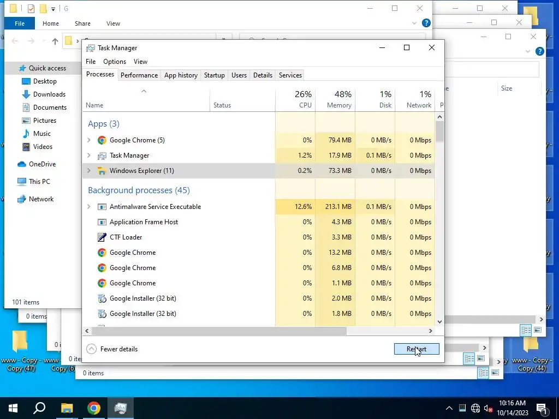This screenshot has height=419, width=559.
Task: Click the Task Manager vertical scrollbar thumb
Action: [x=439, y=131]
